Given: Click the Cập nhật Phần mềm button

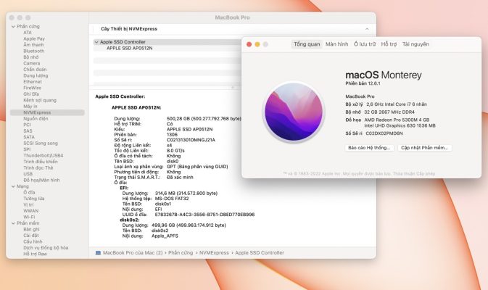Looking at the screenshot, I should (x=424, y=148).
